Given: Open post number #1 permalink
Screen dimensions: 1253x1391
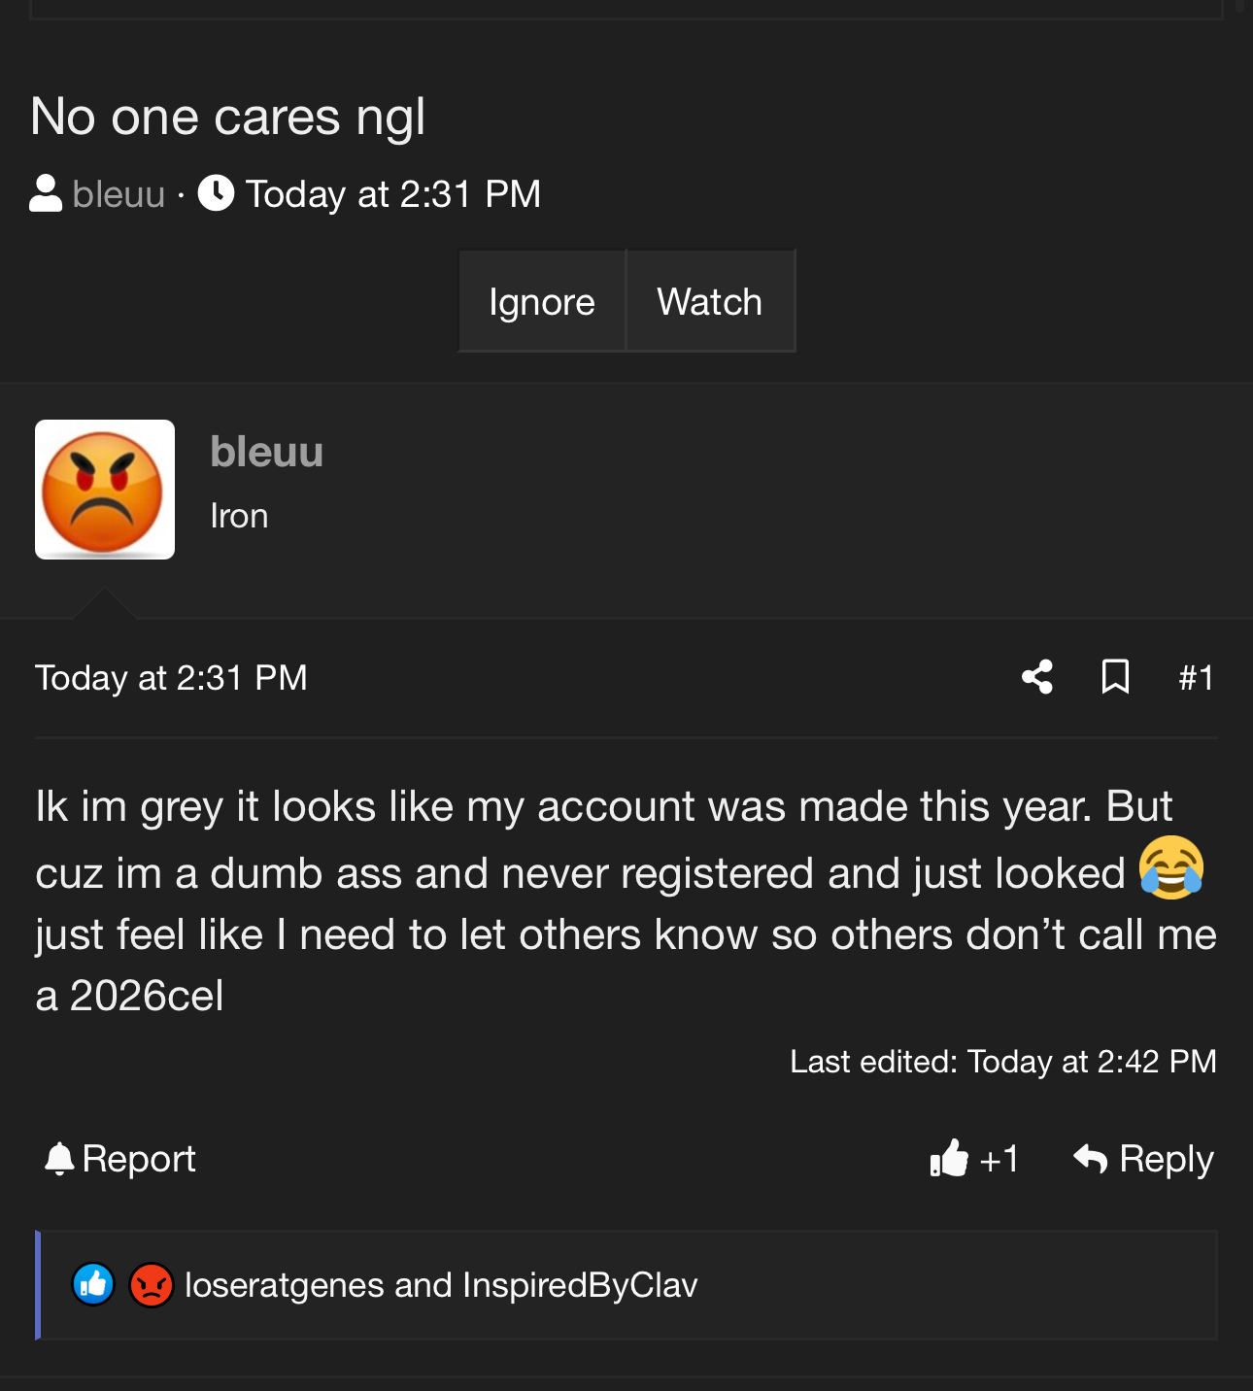Looking at the screenshot, I should pyautogui.click(x=1196, y=677).
